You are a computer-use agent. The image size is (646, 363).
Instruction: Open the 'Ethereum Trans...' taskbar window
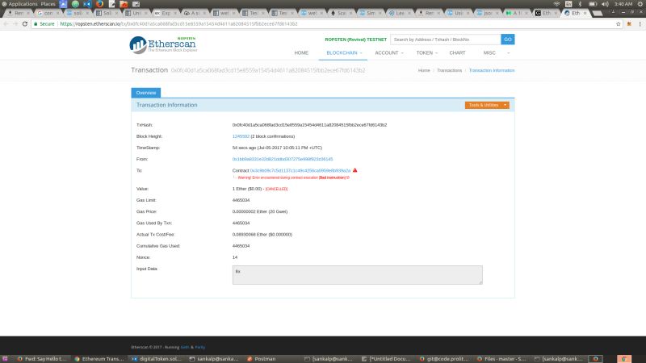[99, 359]
